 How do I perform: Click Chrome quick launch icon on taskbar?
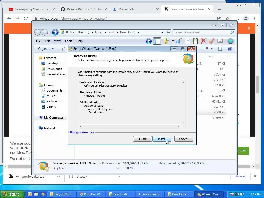click(43, 194)
